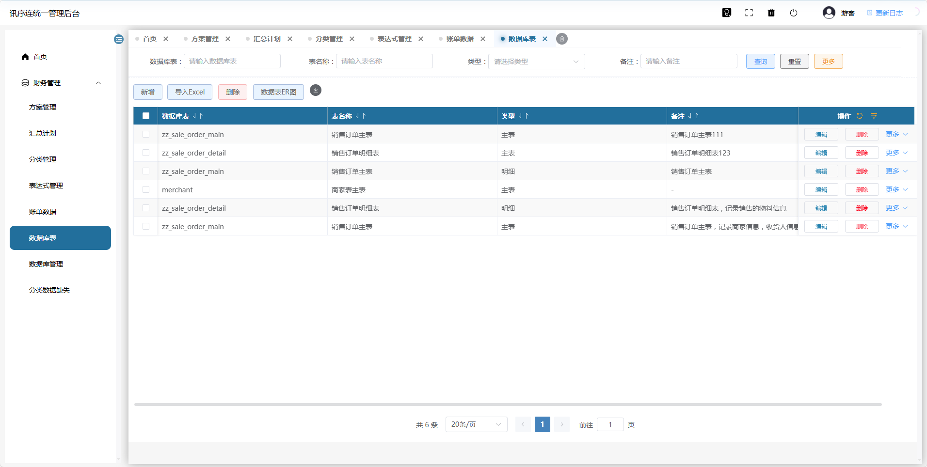927x467 pixels.
Task: Close the 数据库表 tab
Action: 545,39
